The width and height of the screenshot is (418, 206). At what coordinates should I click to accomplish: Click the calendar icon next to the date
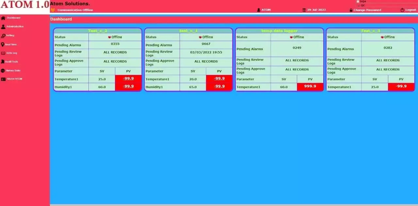tap(304, 10)
